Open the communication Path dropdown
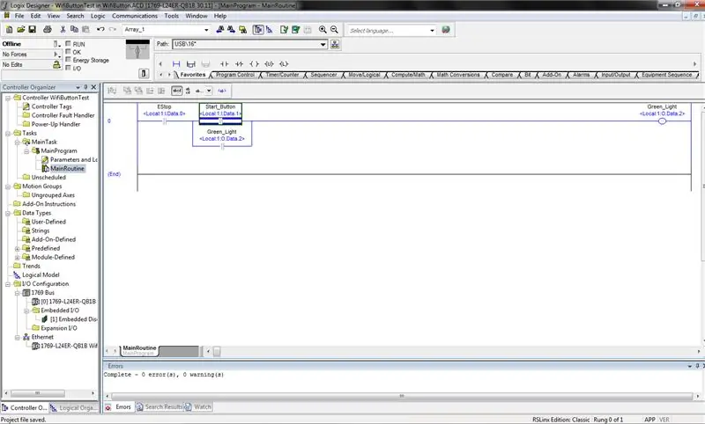The height and width of the screenshot is (424, 705). [x=323, y=44]
